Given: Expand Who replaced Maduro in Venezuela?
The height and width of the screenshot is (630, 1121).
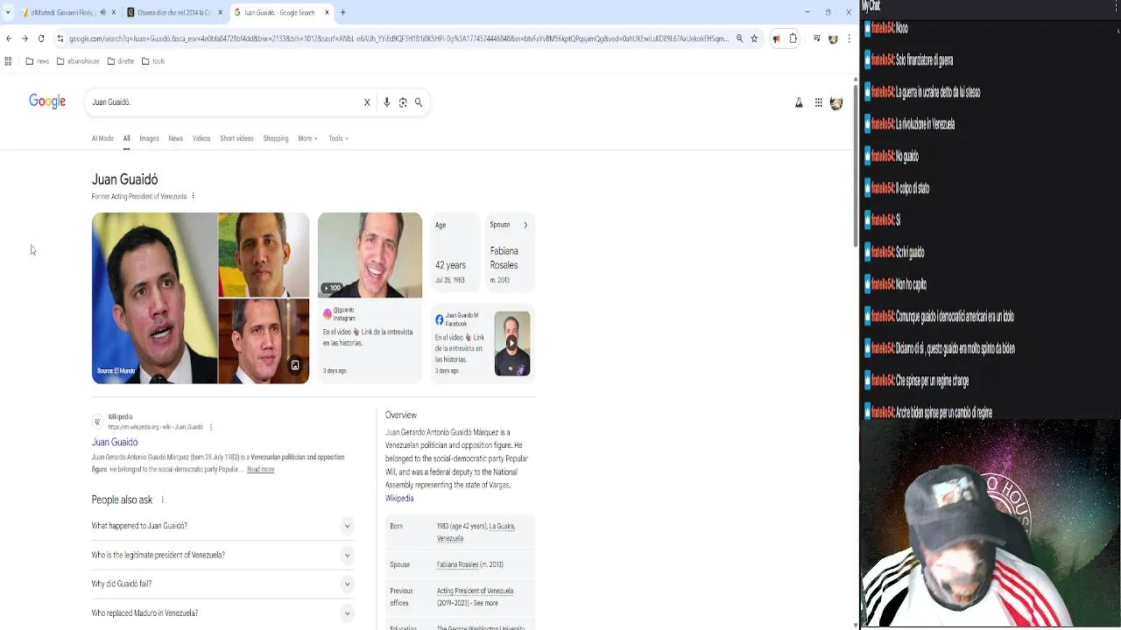Looking at the screenshot, I should (222, 613).
